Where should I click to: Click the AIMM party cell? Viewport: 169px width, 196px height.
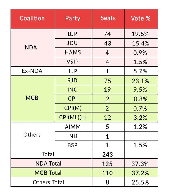[x=73, y=127]
